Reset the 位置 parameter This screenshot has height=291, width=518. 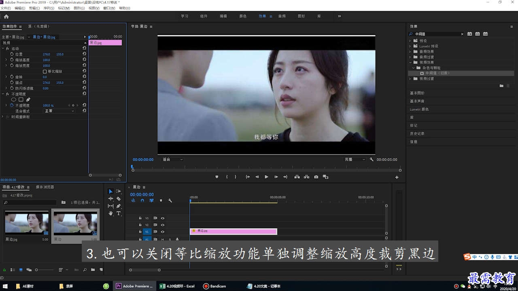(84, 54)
